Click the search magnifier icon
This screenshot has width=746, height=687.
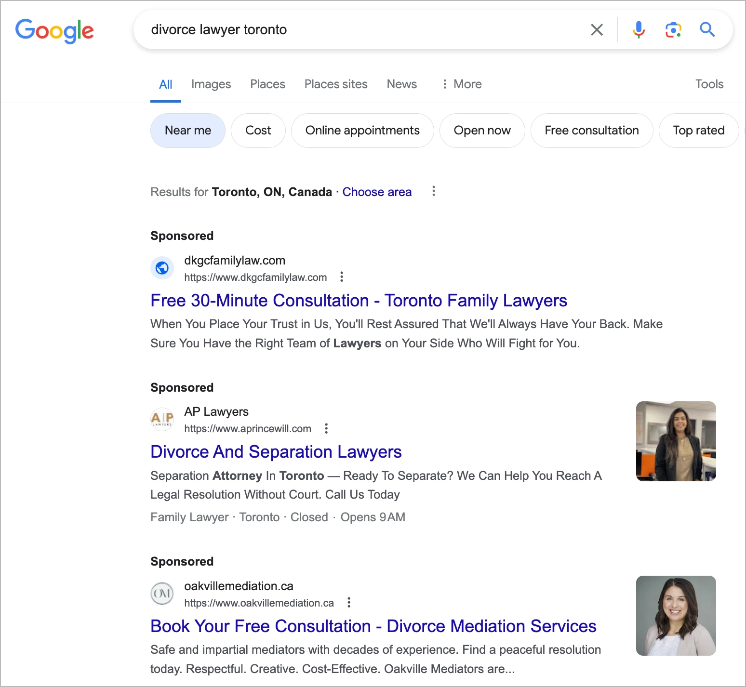707,30
